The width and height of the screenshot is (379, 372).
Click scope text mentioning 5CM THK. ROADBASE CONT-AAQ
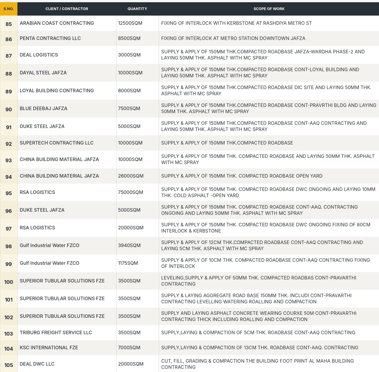pos(258,333)
